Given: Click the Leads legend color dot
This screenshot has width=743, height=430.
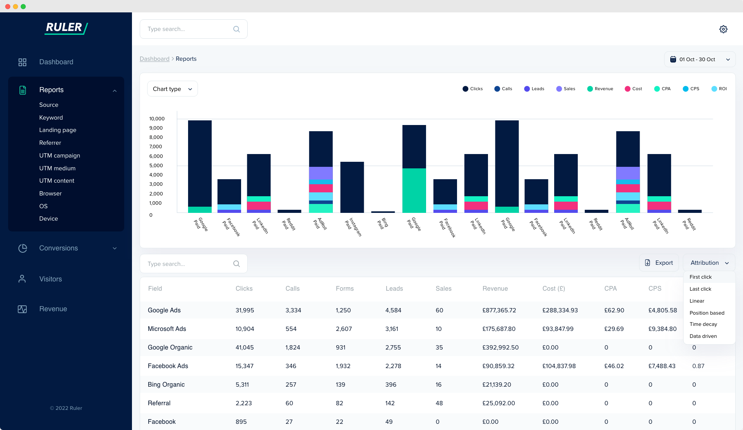Looking at the screenshot, I should (526, 89).
